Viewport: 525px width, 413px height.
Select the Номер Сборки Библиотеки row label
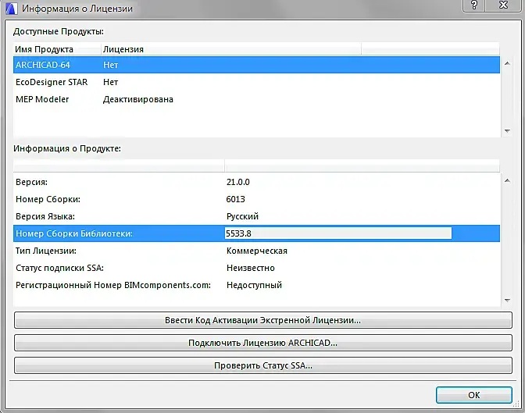point(74,233)
